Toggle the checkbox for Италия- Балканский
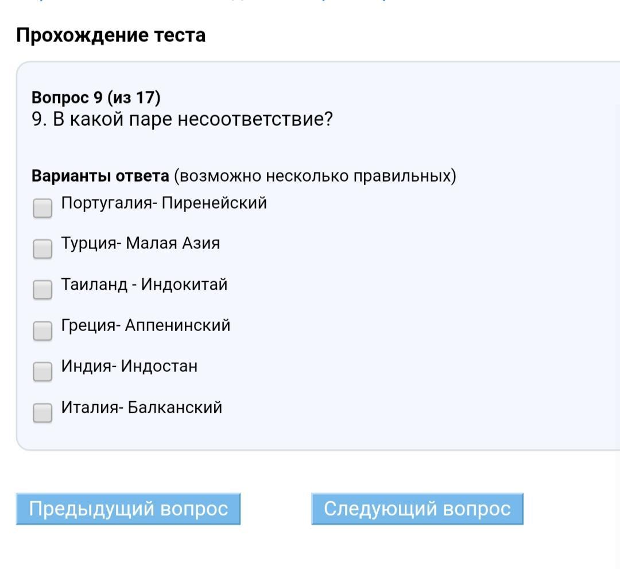Image resolution: width=620 pixels, height=569 pixels. coord(42,413)
